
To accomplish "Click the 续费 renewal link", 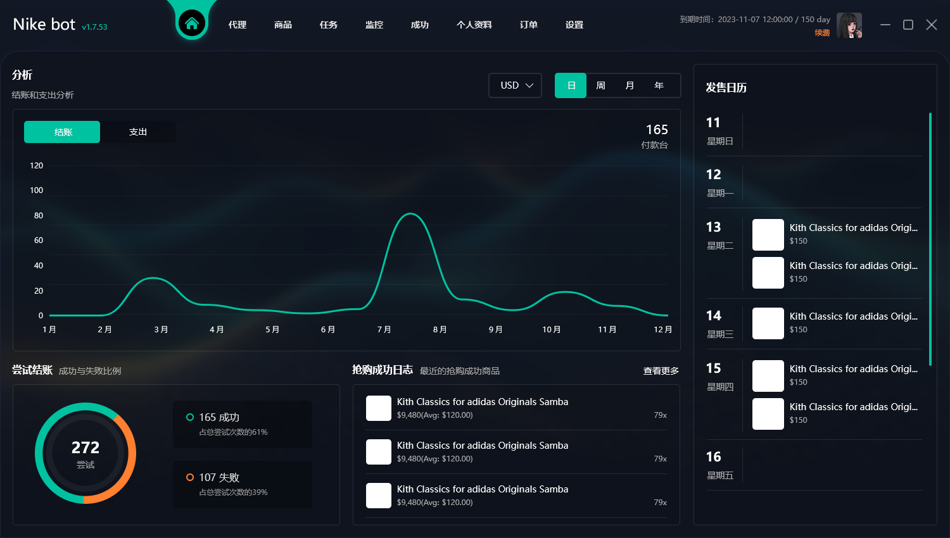I will (822, 33).
